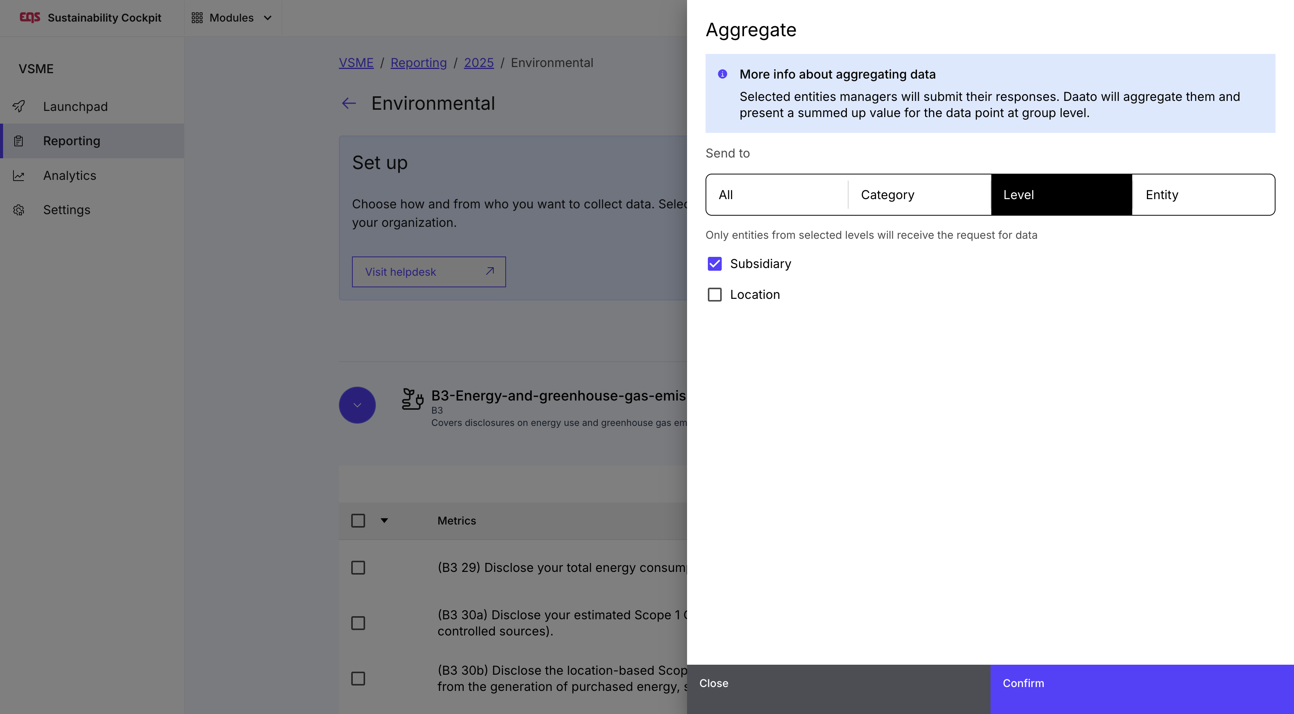Click the Close button in panel footer

pyautogui.click(x=838, y=683)
